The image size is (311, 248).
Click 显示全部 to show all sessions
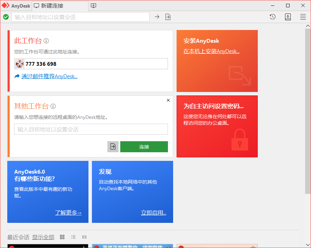click(43, 237)
